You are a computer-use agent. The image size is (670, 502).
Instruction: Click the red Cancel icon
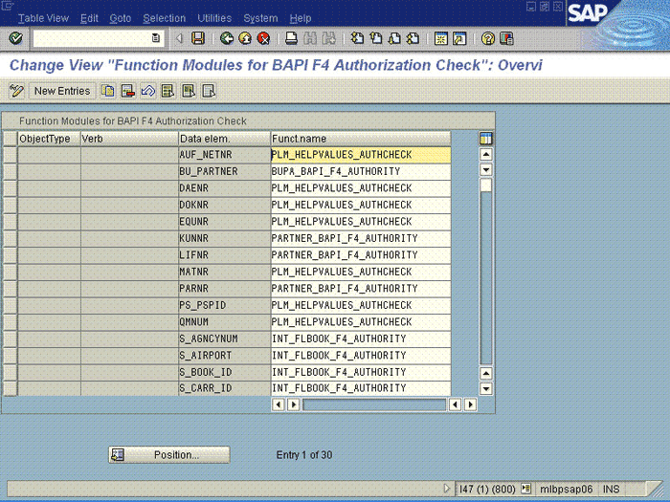(263, 38)
